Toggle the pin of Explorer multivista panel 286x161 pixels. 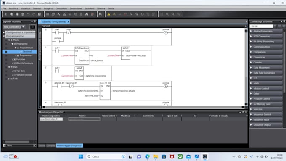pyautogui.click(x=35, y=21)
